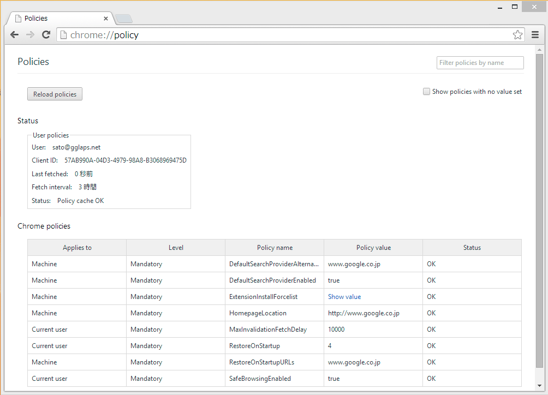Expand the MaxInvalidationFetchDelay value 10000
This screenshot has width=548, height=395.
[336, 329]
